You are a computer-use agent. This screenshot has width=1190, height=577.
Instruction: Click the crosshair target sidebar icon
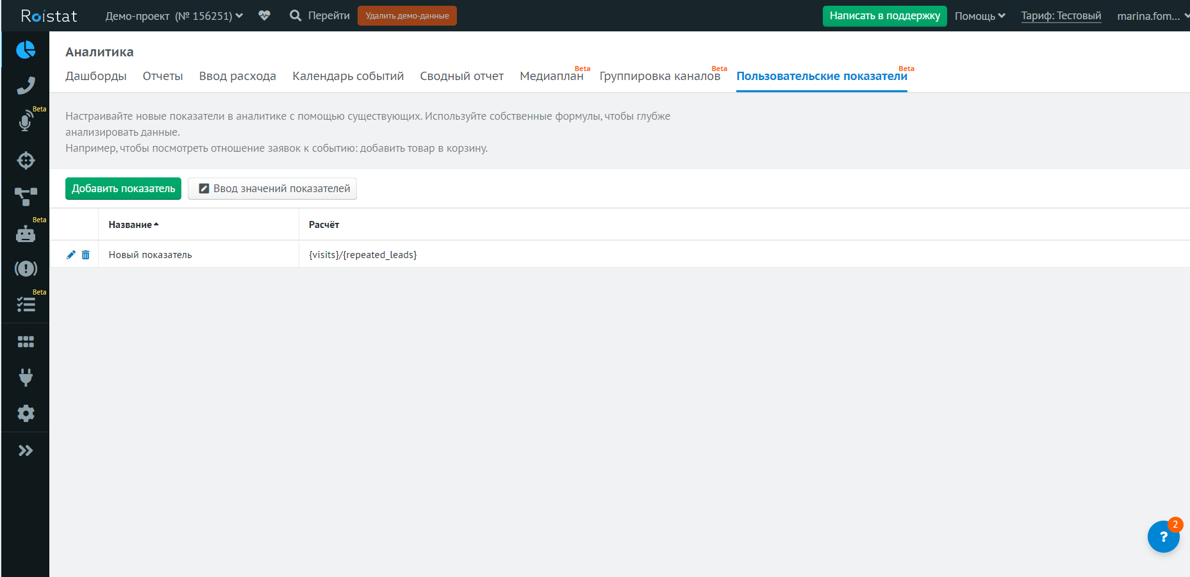coord(26,160)
